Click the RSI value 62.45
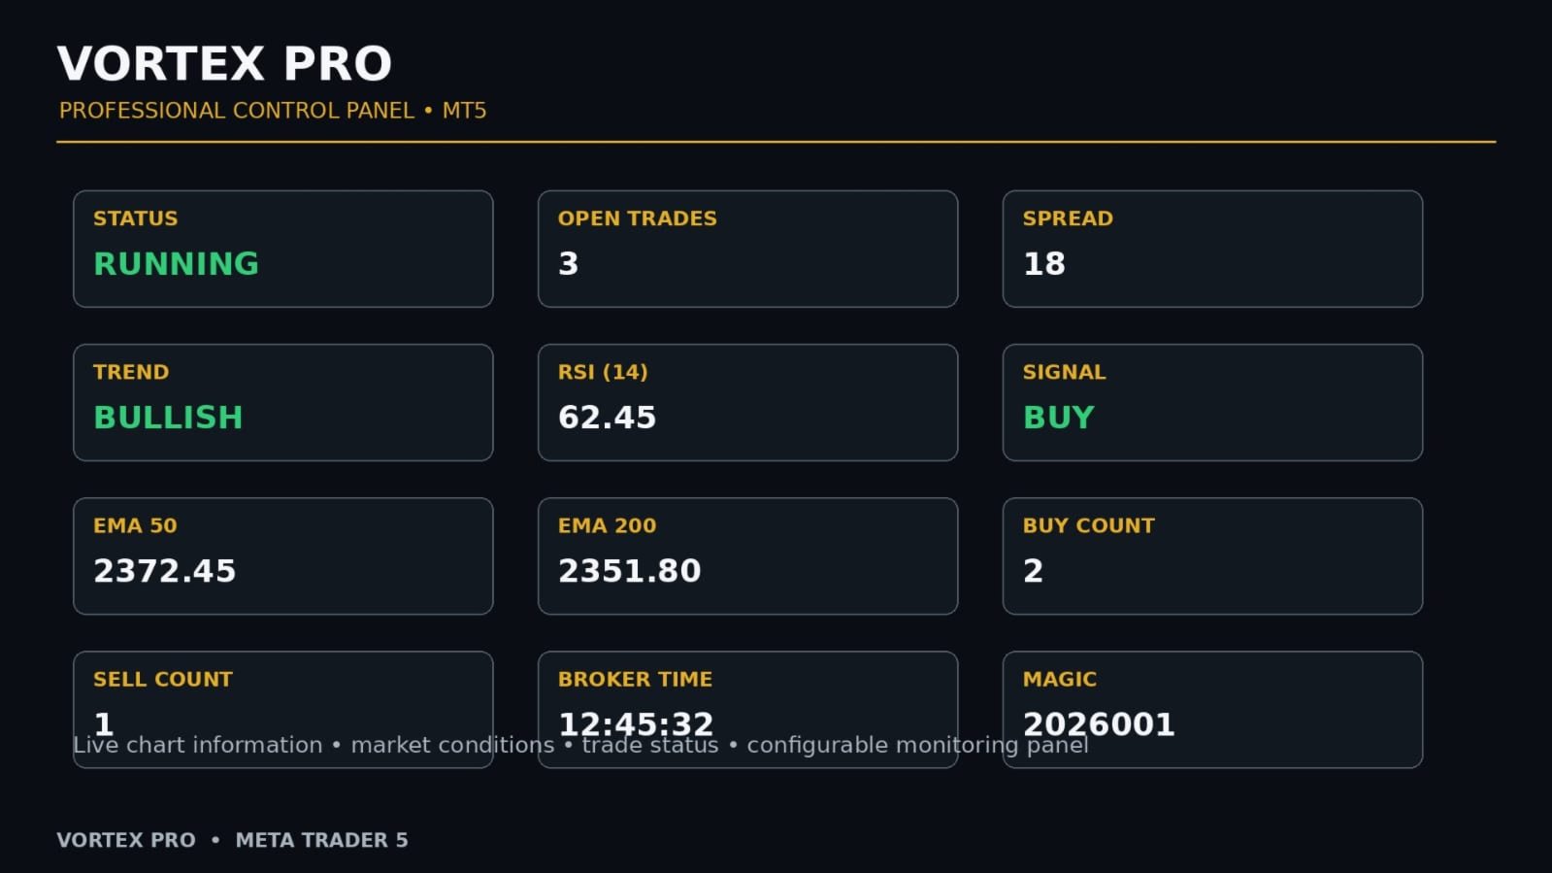 click(x=607, y=417)
